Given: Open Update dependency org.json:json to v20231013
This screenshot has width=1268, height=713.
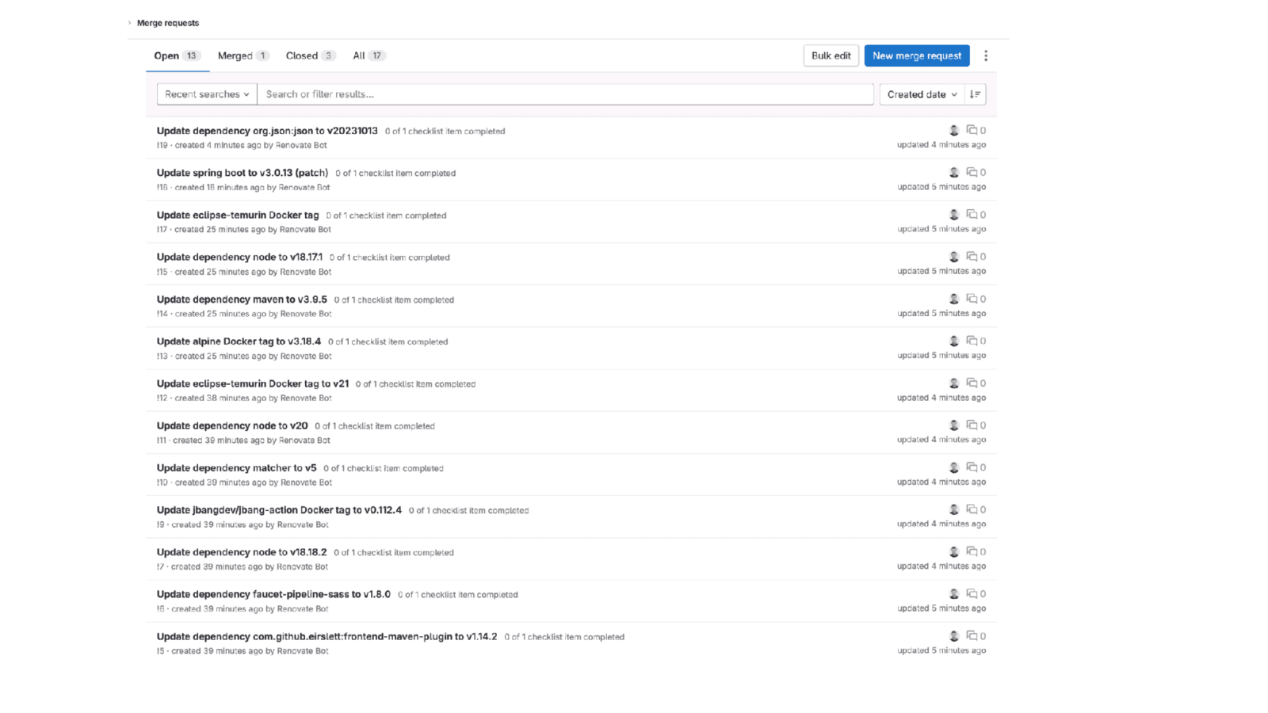Looking at the screenshot, I should click(267, 131).
